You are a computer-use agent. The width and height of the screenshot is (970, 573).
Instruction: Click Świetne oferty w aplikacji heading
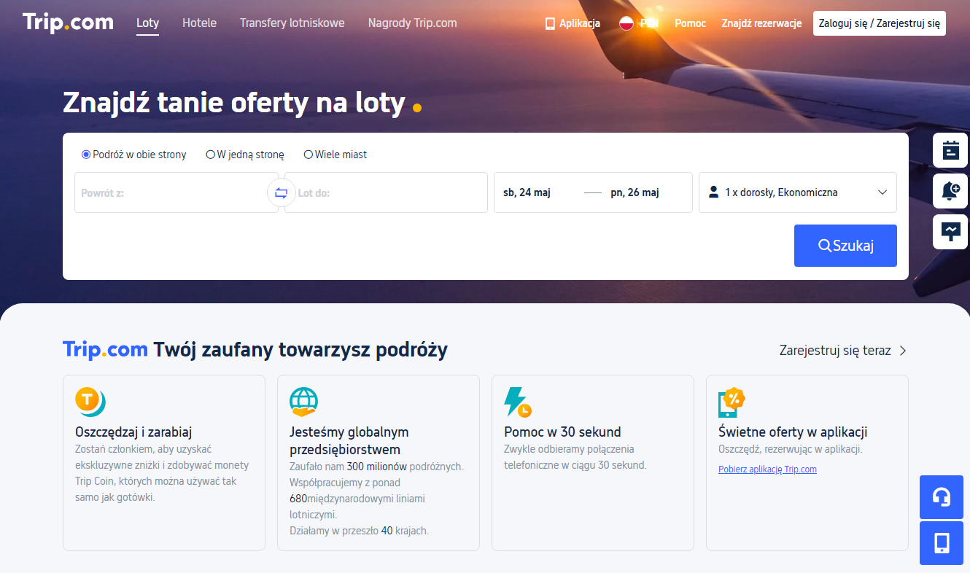[x=793, y=432]
